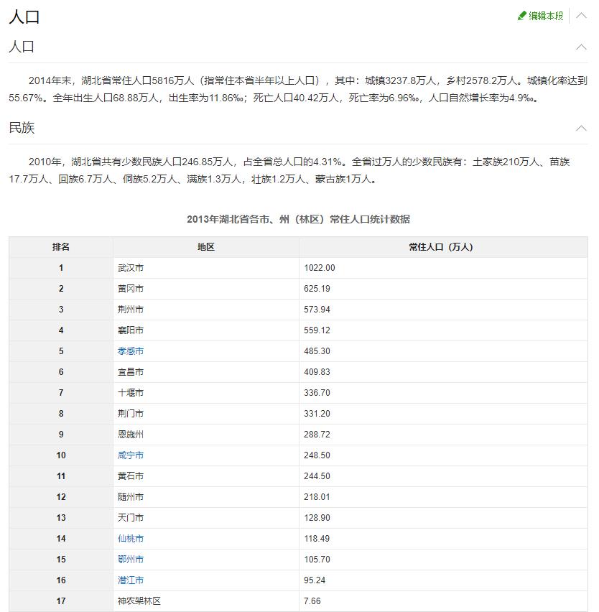The width and height of the screenshot is (599, 612).
Task: Click the 民族 subsection heading
Action: tap(22, 128)
